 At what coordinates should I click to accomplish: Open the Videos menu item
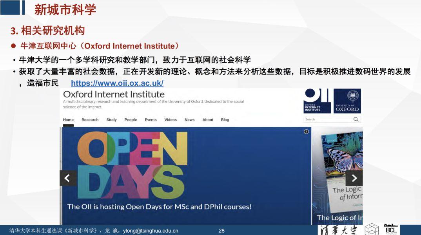171,119
